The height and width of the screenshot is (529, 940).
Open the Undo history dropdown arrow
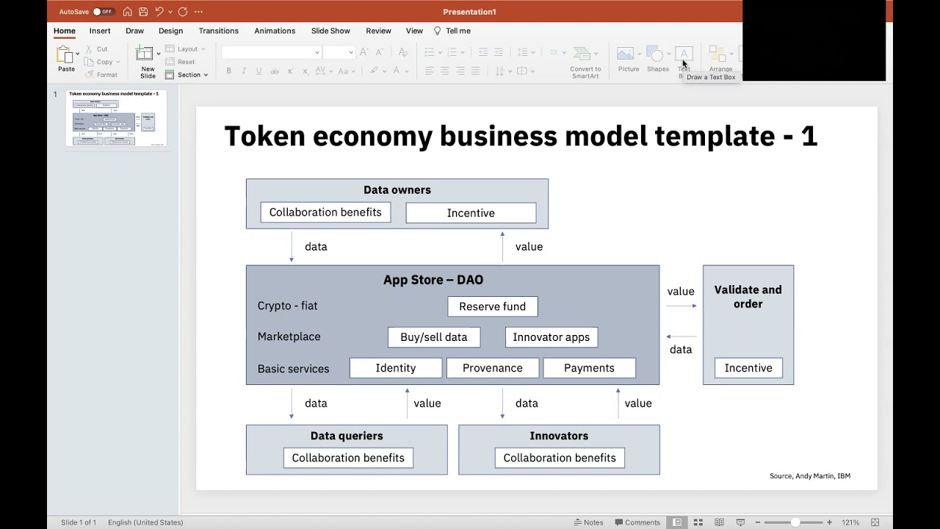point(170,12)
